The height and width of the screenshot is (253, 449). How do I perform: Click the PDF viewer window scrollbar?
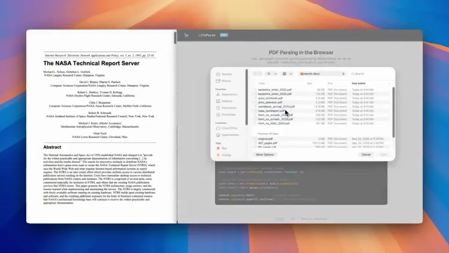[x=175, y=38]
